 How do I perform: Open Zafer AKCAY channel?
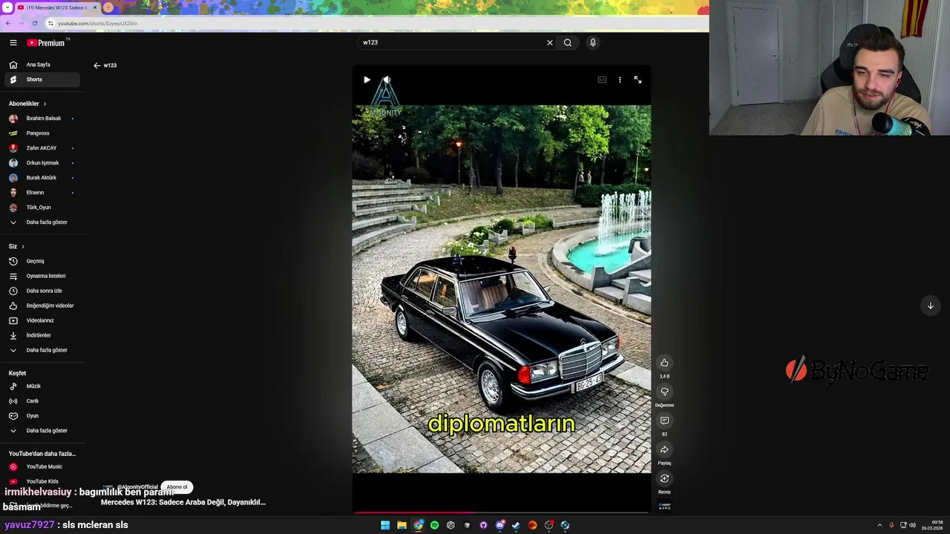pos(42,148)
